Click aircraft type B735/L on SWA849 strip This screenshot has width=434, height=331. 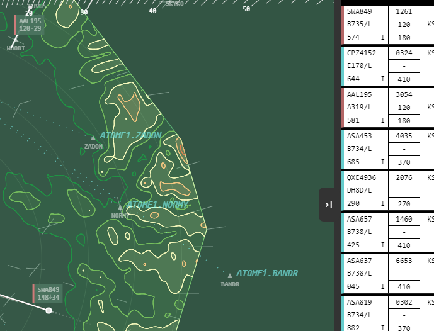coord(359,24)
